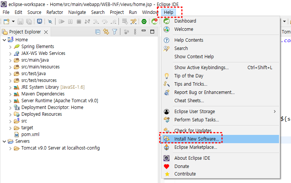Click the Spring icon with red badge
This screenshot has width=291, height=183.
(154, 21)
